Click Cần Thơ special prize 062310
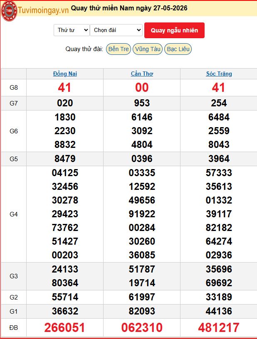Viewport: 257px width, 339px height. pos(142,327)
